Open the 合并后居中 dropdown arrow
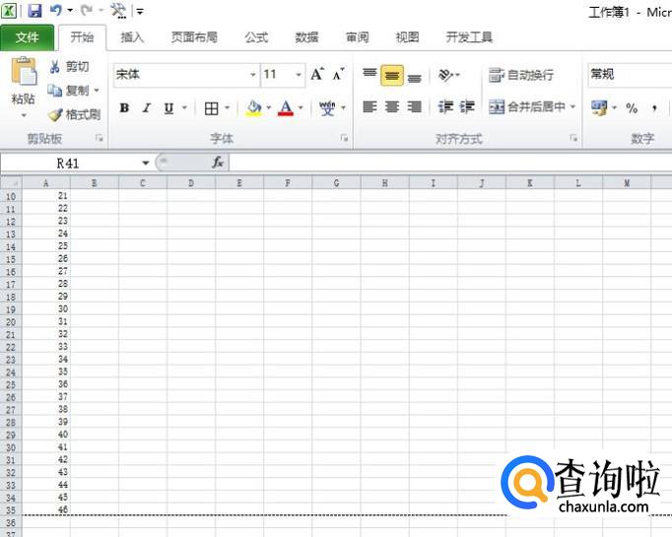672x537 pixels. pyautogui.click(x=572, y=106)
